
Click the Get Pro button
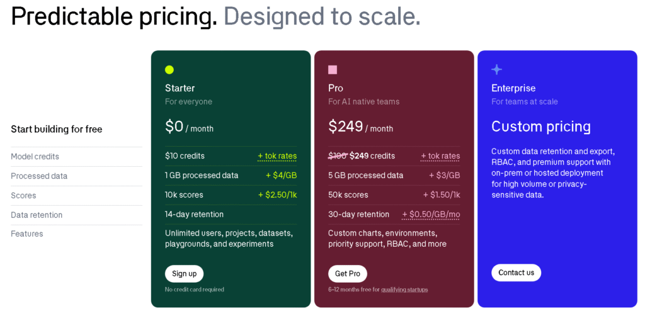(348, 274)
